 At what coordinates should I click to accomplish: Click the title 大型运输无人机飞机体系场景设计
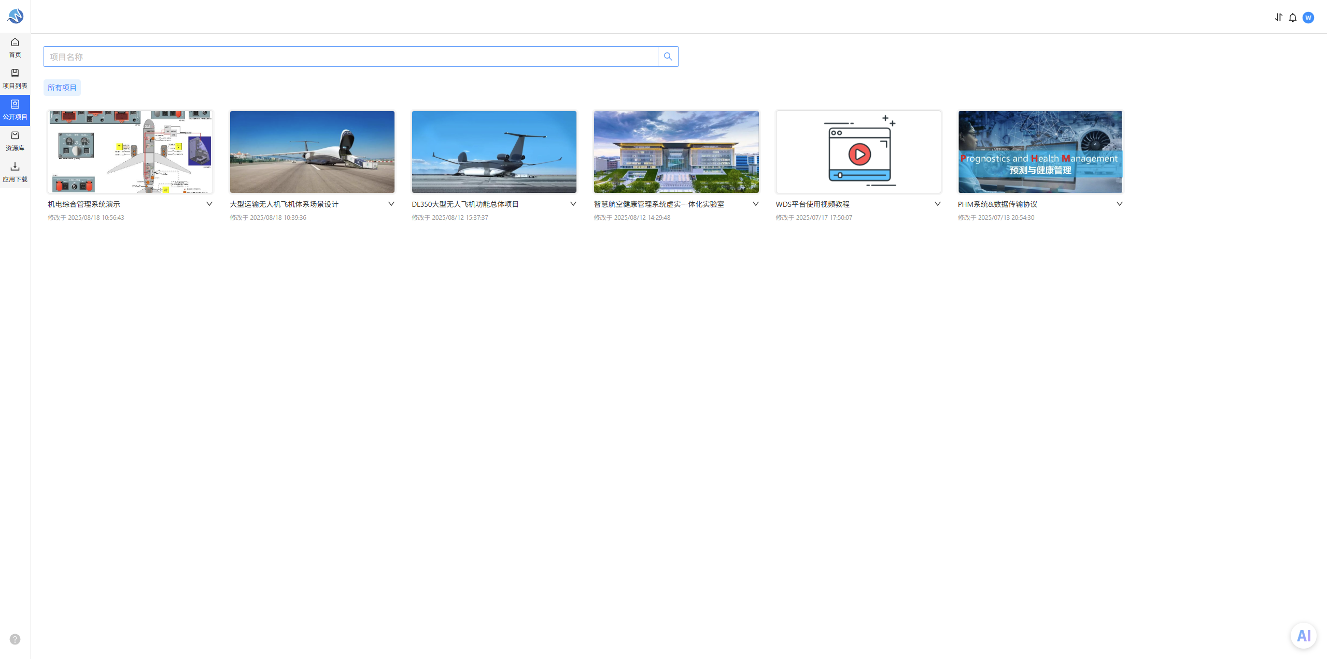[x=284, y=204]
